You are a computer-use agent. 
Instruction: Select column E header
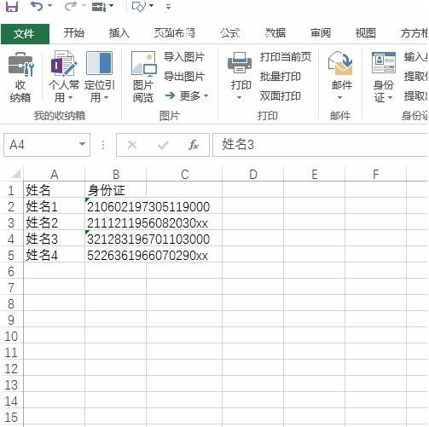click(x=314, y=174)
